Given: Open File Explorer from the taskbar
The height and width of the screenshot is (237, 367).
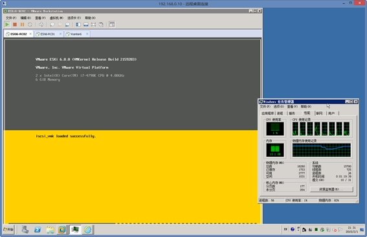Looking at the screenshot, I should pyautogui.click(x=50, y=229).
